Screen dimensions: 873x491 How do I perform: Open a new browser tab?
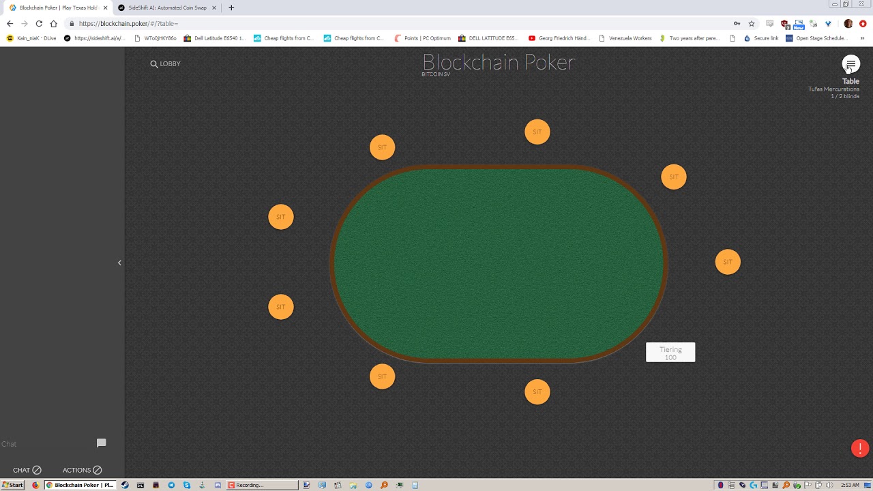(231, 8)
